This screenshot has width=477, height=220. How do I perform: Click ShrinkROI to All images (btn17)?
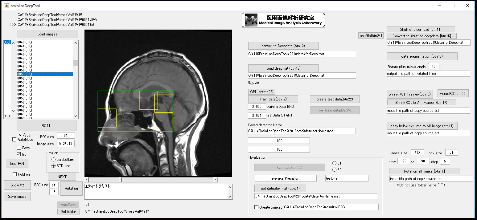(421, 103)
